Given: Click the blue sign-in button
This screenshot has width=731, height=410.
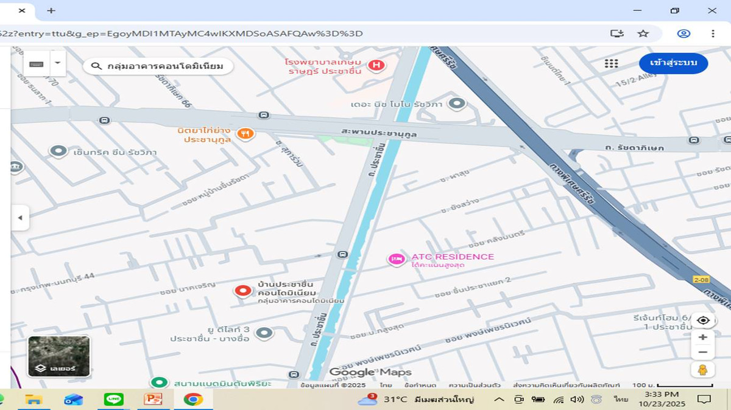Looking at the screenshot, I should coord(673,63).
